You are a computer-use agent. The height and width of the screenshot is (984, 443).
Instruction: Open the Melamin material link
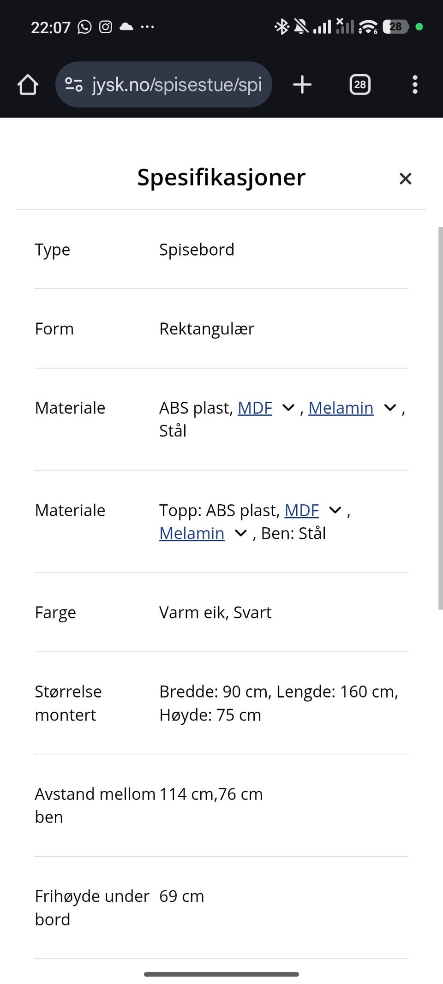point(341,408)
